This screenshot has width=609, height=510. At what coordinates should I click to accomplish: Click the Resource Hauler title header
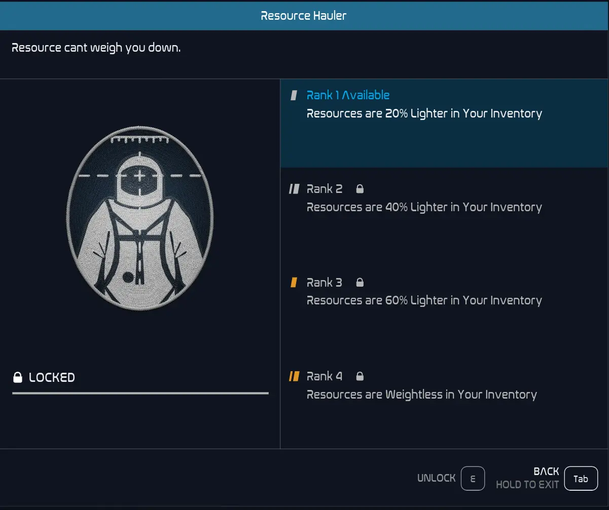pyautogui.click(x=304, y=16)
